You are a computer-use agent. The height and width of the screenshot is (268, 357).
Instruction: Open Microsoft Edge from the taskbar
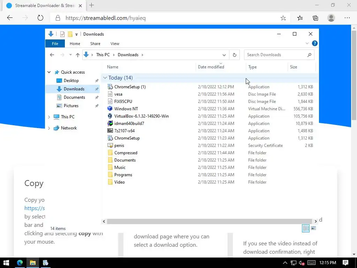pos(20,263)
